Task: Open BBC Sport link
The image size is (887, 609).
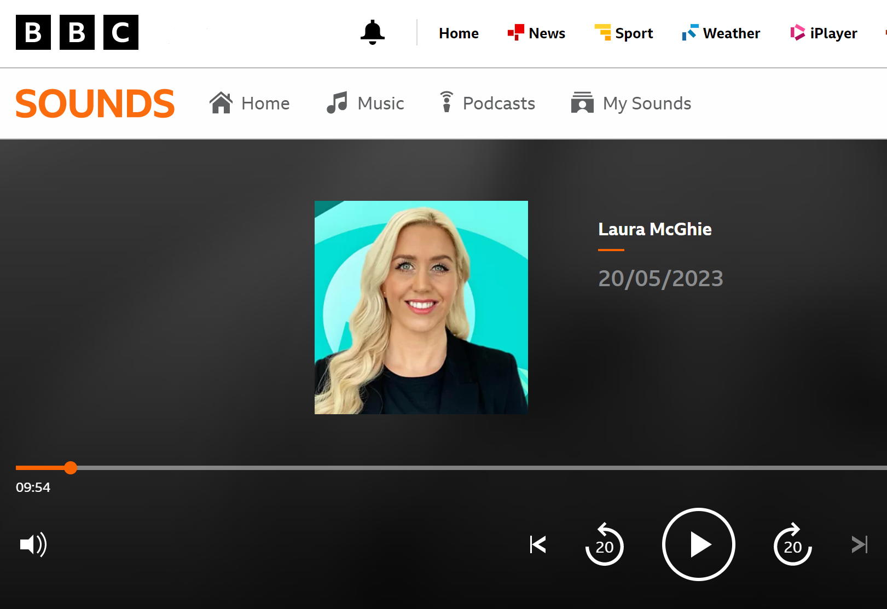Action: pos(624,33)
